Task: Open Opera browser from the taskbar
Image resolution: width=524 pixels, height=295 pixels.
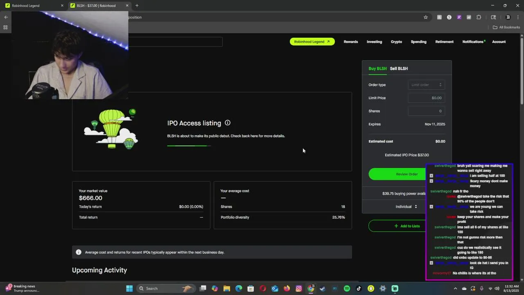Action: (263, 288)
